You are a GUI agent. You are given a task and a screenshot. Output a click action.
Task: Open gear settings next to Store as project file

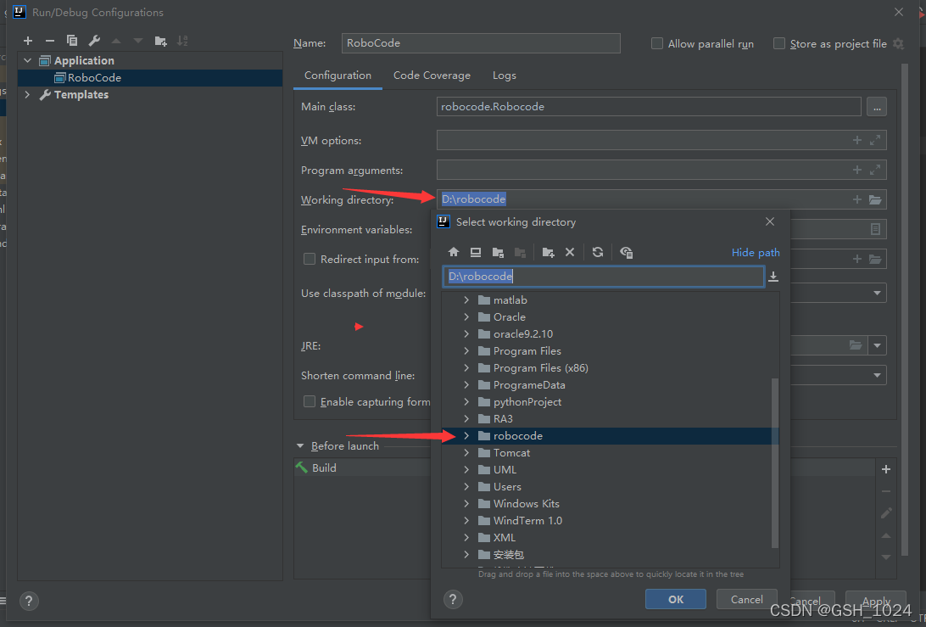click(898, 44)
